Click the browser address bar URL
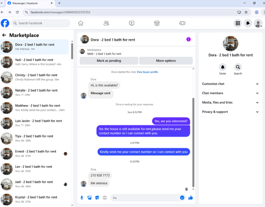 (x=60, y=12)
